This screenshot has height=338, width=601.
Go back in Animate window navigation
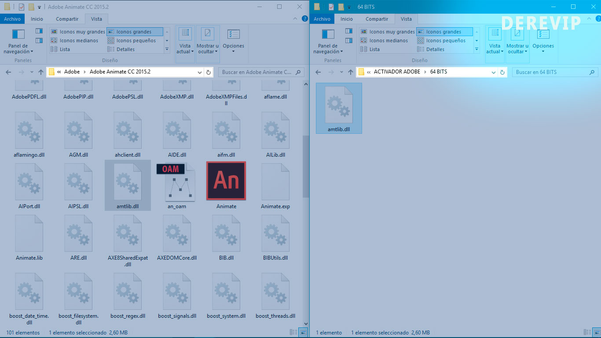tap(8, 72)
